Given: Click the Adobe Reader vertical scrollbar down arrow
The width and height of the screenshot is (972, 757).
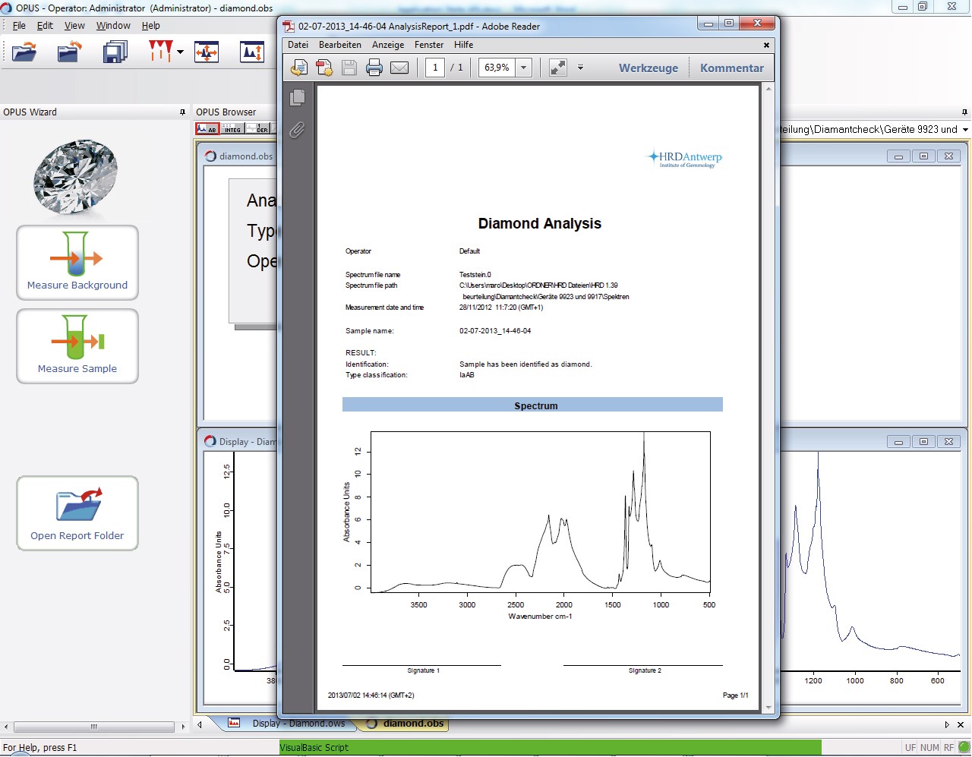Looking at the screenshot, I should coord(768,707).
